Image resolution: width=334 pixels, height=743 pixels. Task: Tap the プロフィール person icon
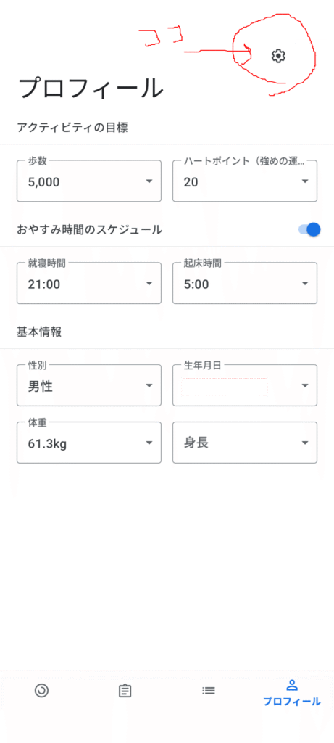[292, 685]
